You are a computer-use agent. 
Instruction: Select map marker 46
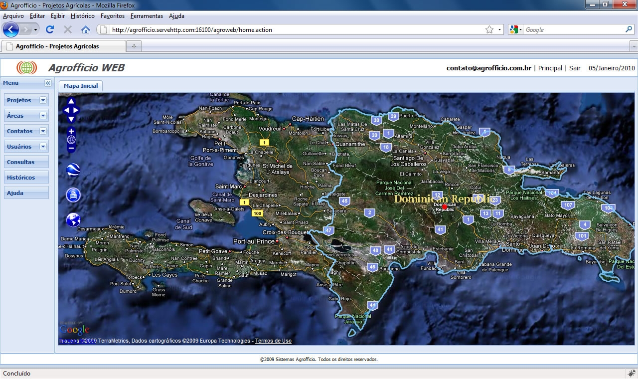click(x=372, y=267)
